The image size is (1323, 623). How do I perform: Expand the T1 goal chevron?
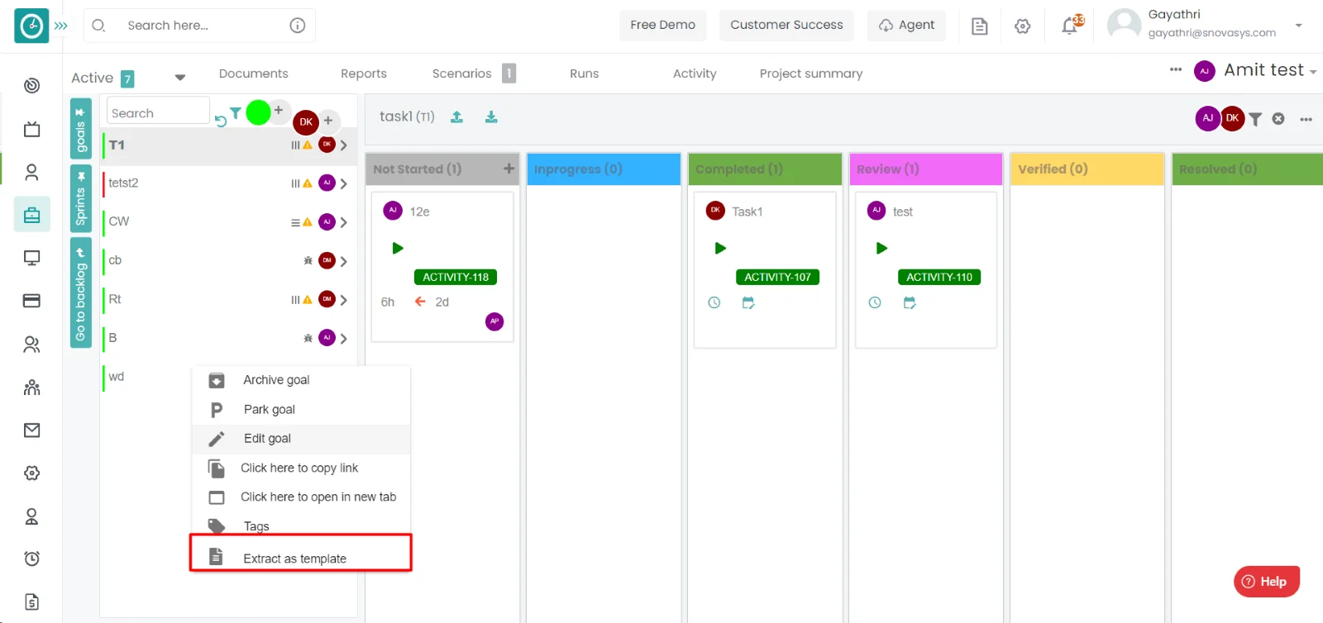pyautogui.click(x=343, y=145)
